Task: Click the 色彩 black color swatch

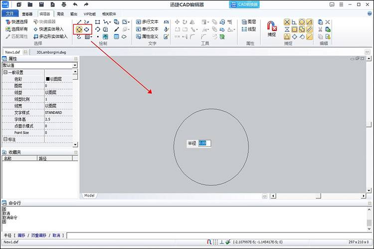Action: pos(47,79)
